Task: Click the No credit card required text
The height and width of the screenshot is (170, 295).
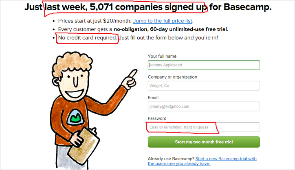Action: pos(88,38)
